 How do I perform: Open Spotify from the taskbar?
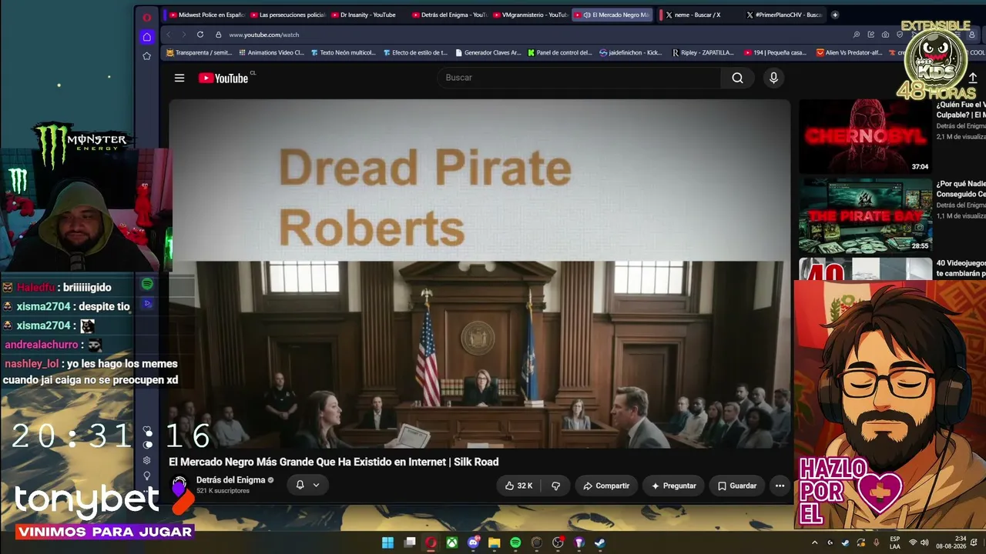pos(515,542)
